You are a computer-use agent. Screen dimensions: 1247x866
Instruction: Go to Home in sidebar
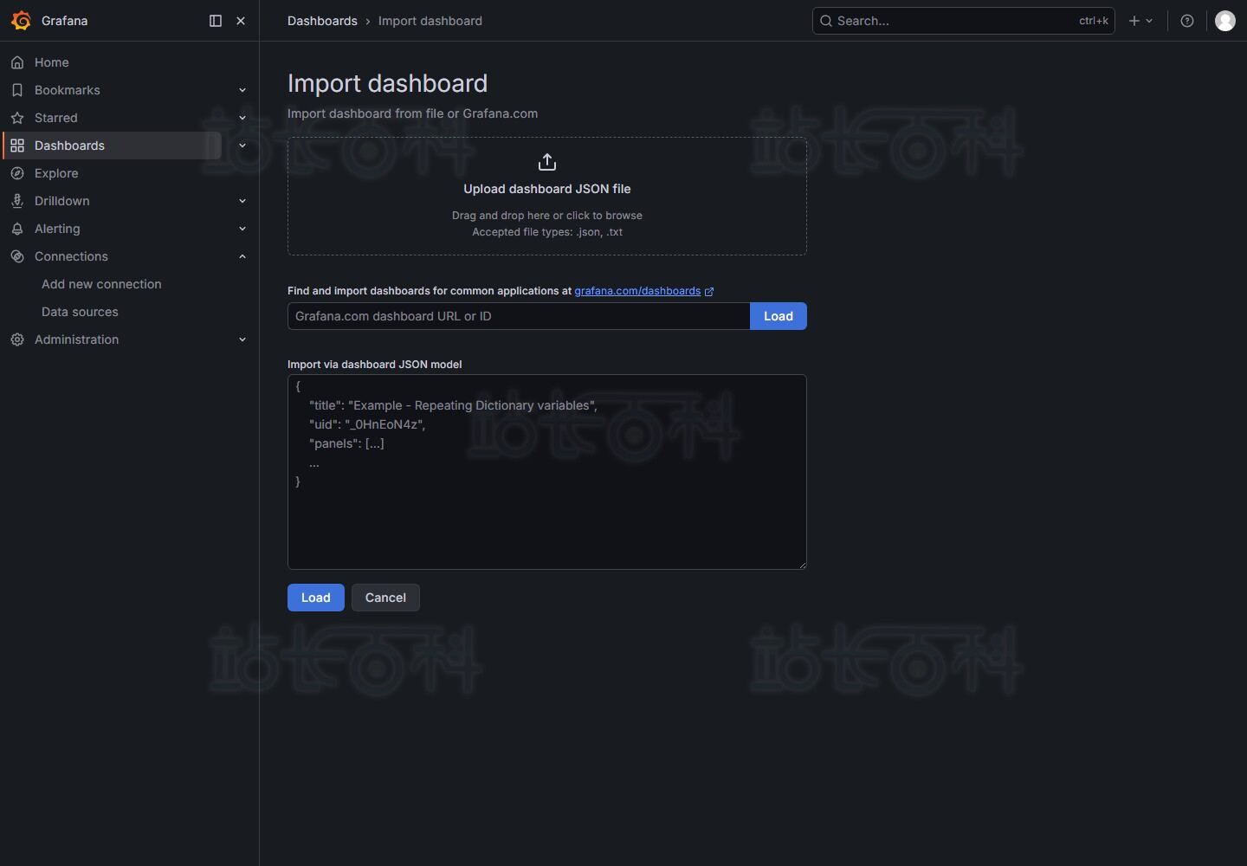pos(52,62)
